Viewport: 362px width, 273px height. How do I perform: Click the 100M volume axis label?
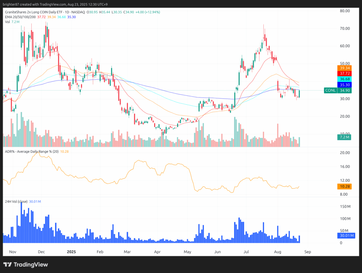tap(345, 219)
